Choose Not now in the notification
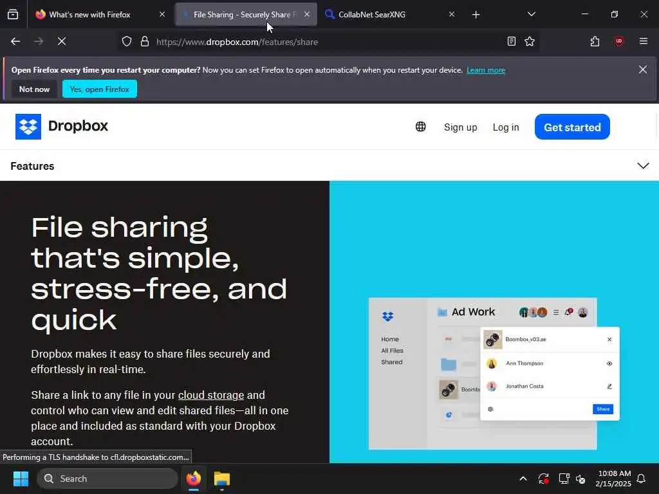This screenshot has width=659, height=494. (x=35, y=89)
